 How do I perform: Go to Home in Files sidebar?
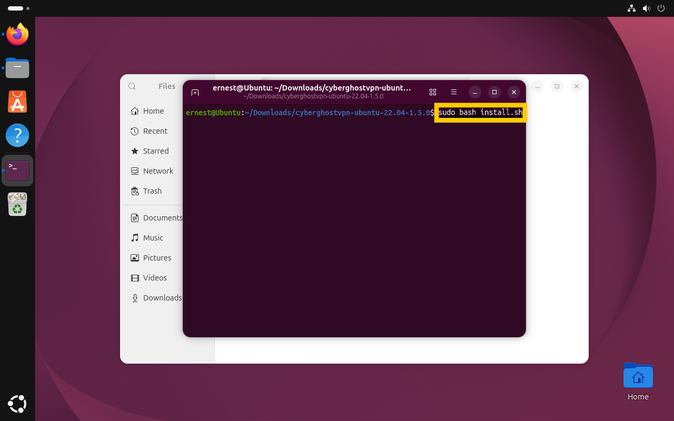[x=152, y=111]
